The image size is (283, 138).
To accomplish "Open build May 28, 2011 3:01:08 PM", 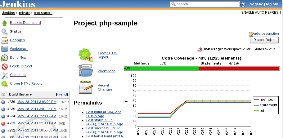I will pyautogui.click(x=37, y=109).
